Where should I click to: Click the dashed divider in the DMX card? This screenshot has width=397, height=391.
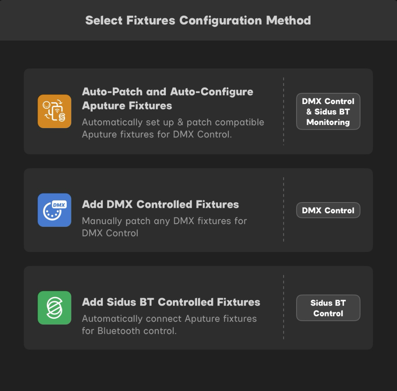[283, 210]
